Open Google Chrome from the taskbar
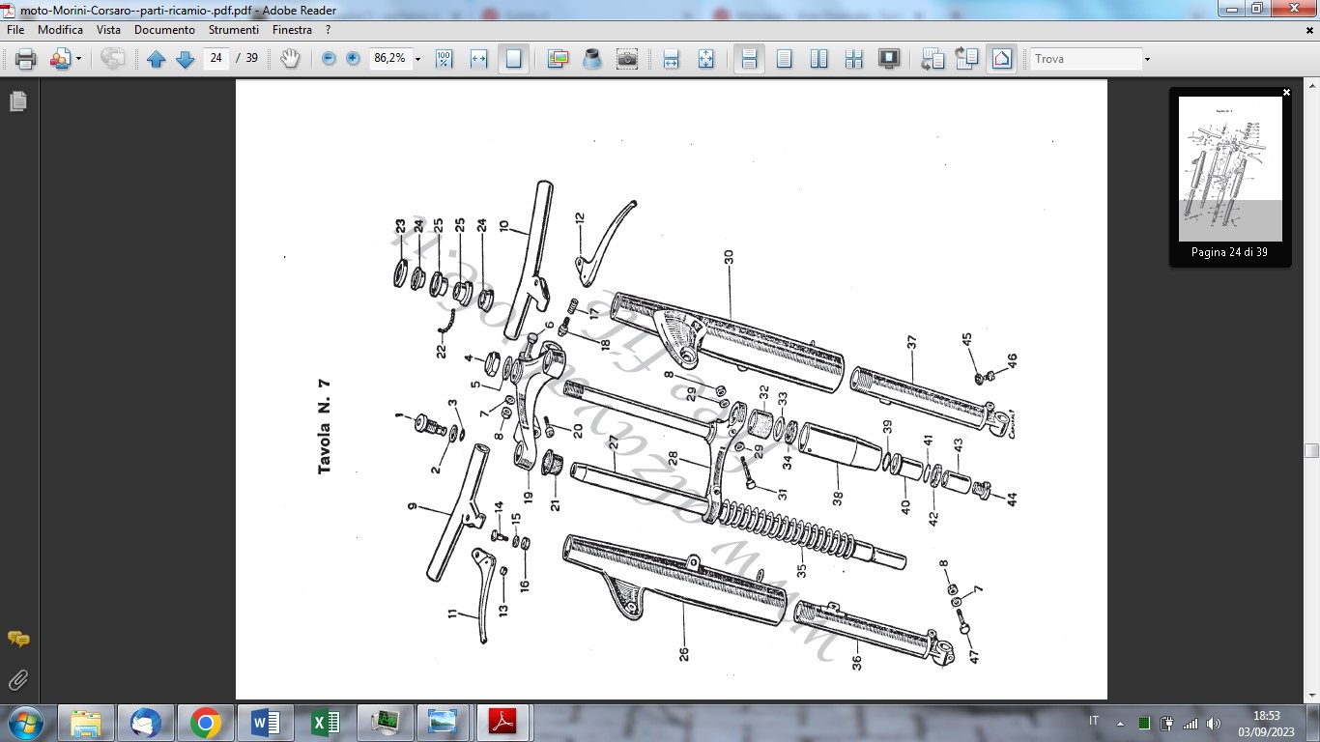The width and height of the screenshot is (1320, 742). pos(206,722)
